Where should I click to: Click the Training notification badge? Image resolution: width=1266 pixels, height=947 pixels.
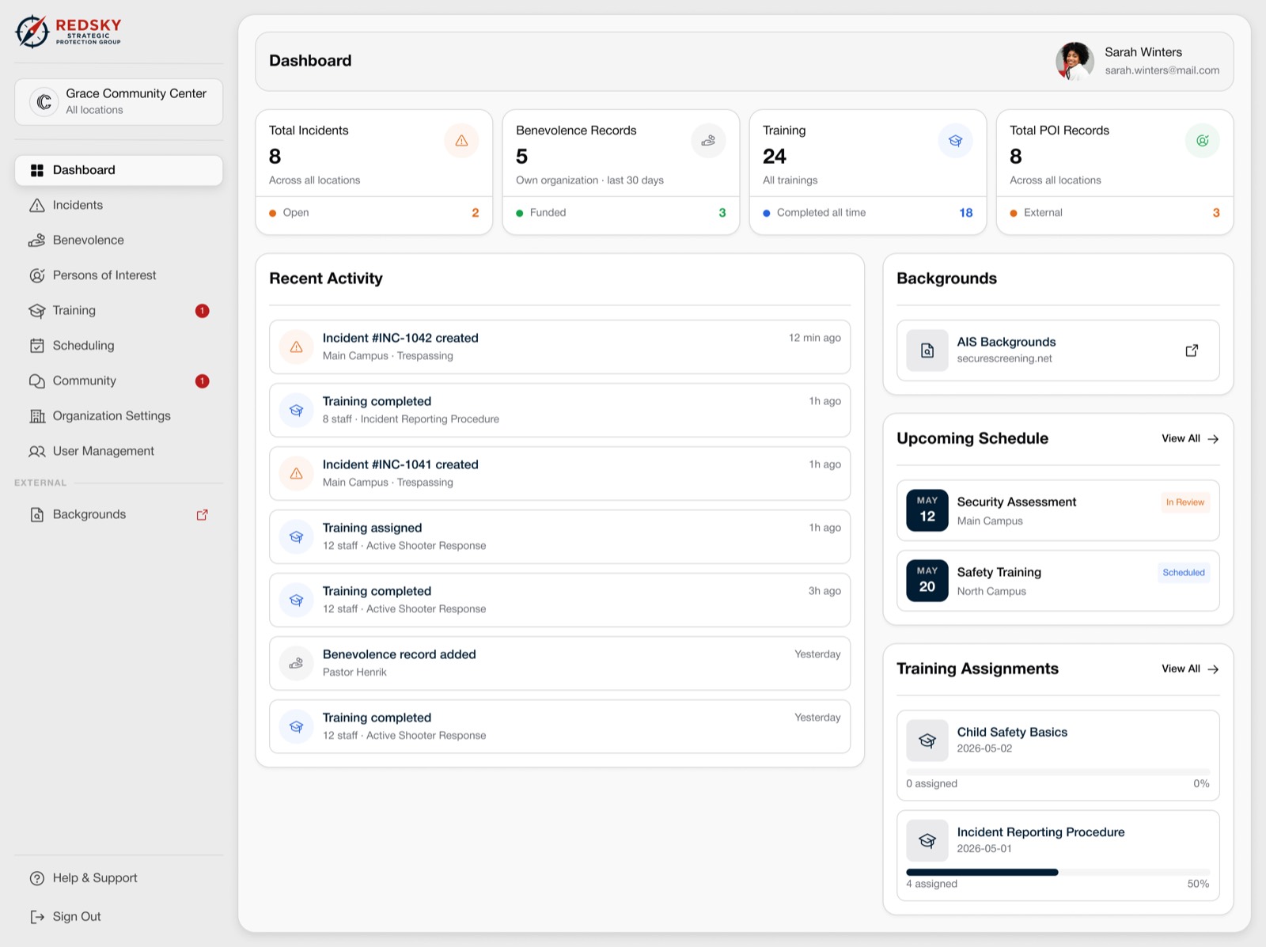pyautogui.click(x=203, y=311)
